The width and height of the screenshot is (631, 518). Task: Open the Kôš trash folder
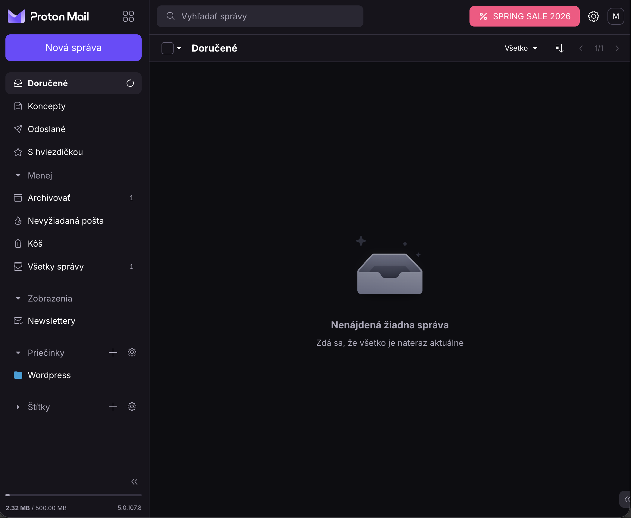click(x=73, y=244)
